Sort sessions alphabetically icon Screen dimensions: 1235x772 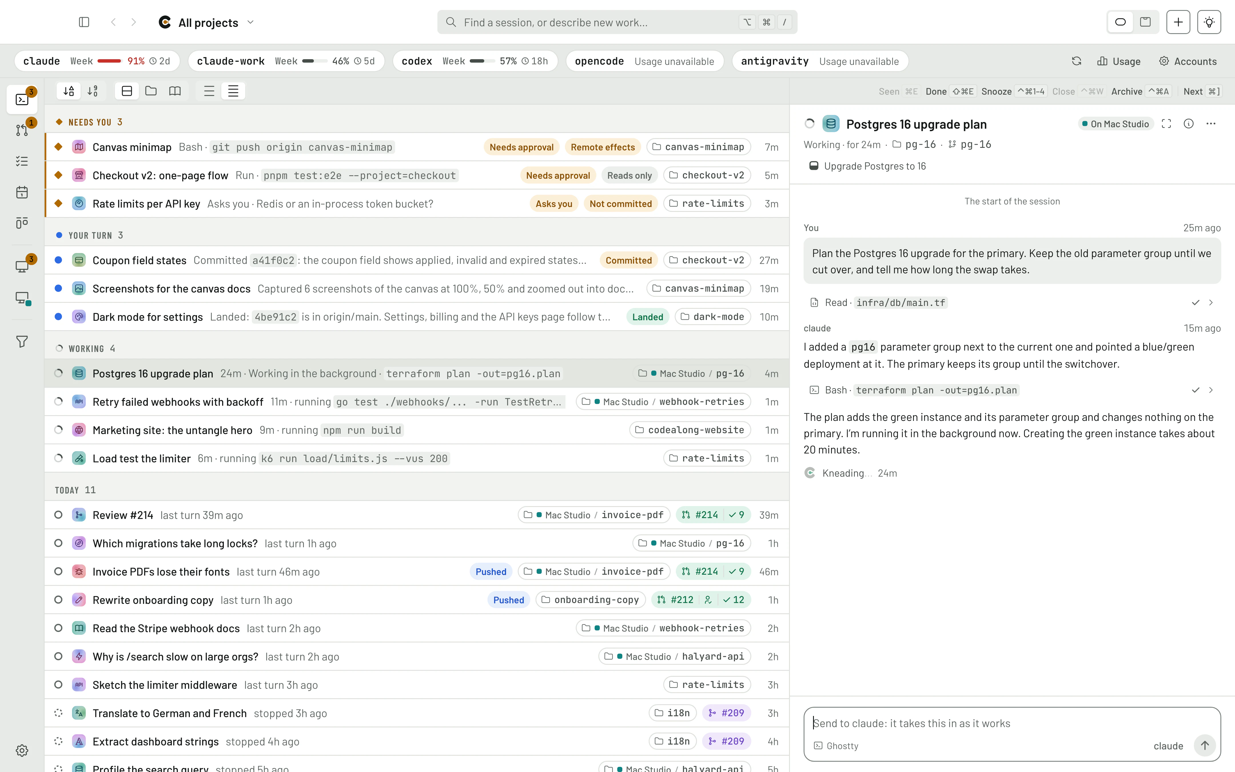[x=69, y=91]
